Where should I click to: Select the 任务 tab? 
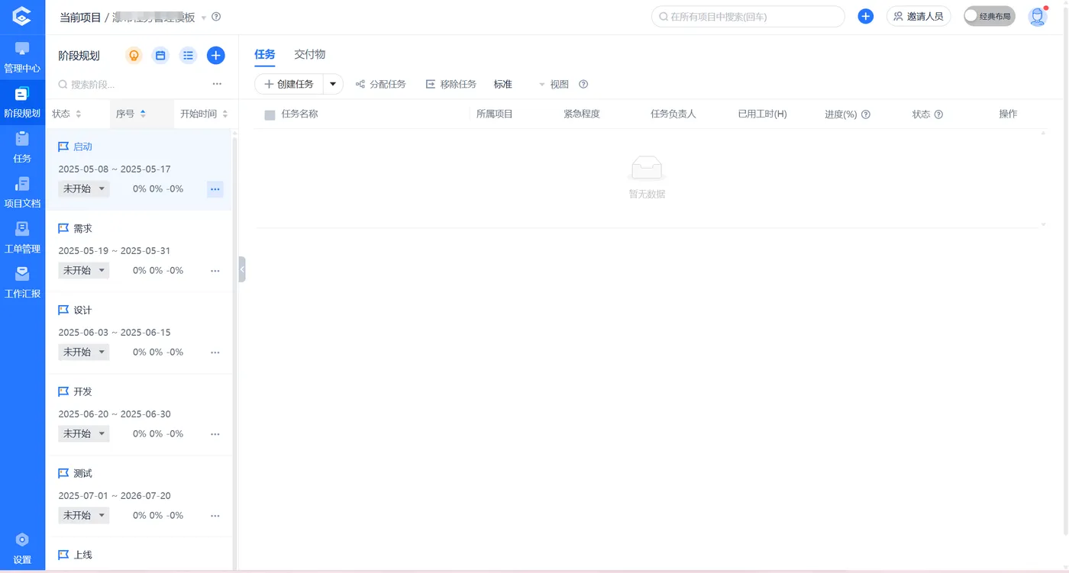[265, 54]
